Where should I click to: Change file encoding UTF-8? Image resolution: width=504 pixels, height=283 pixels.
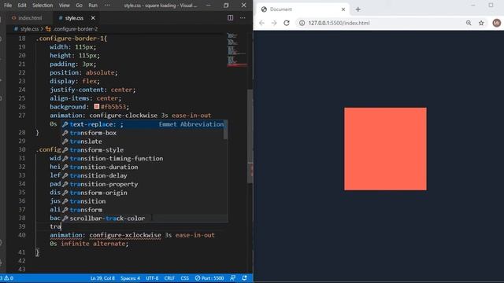point(152,278)
